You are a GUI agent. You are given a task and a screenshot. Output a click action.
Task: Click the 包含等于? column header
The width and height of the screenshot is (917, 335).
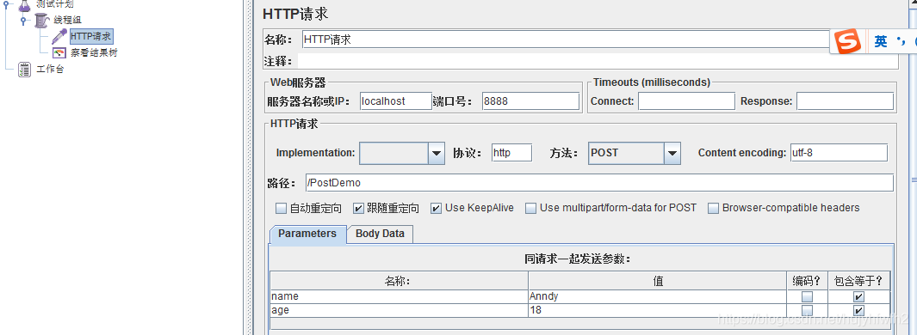coord(858,281)
